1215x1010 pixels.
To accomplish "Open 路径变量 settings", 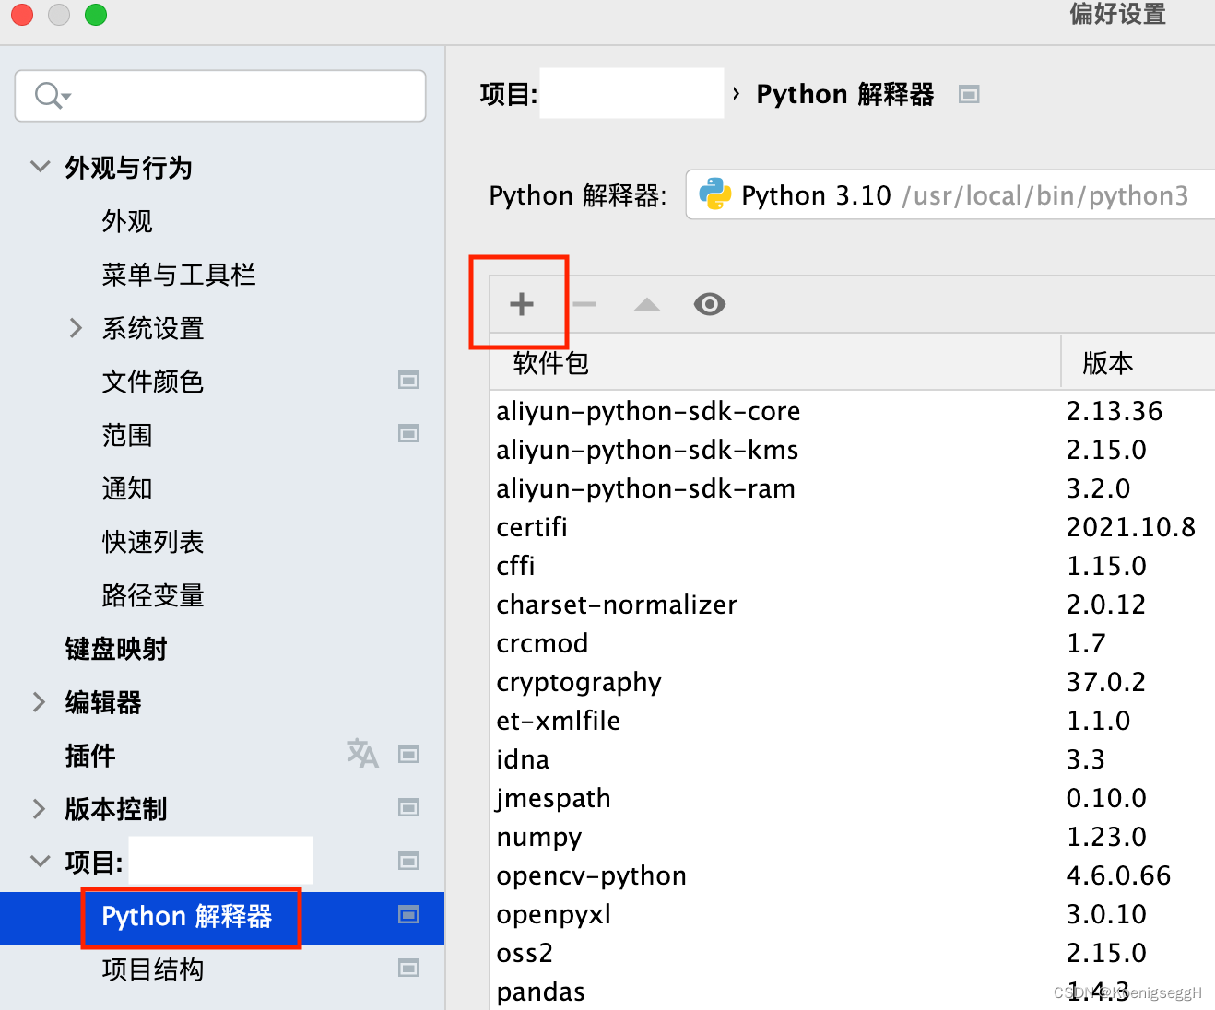I will click(152, 595).
